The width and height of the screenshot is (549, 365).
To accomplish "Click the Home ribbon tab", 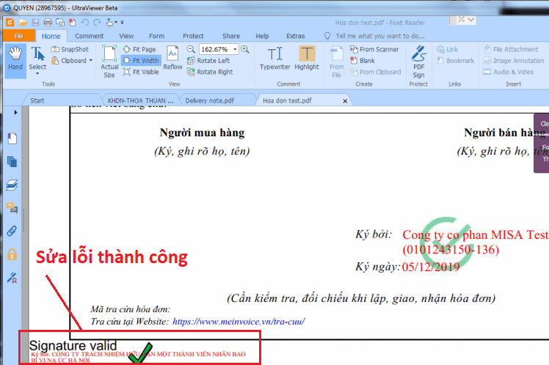I will (51, 36).
